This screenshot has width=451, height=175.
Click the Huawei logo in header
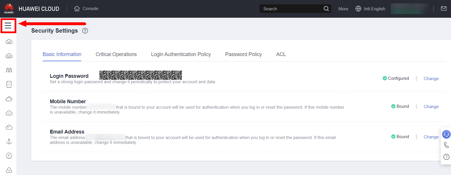pos(9,9)
